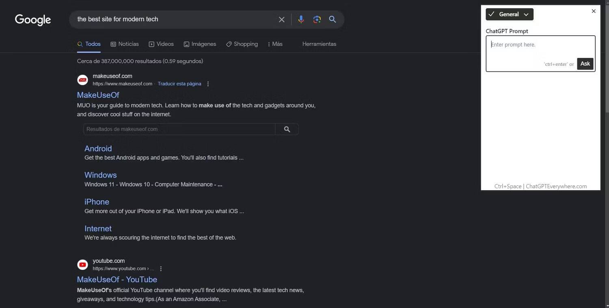Expand the General mode dropdown
Screen dimensions: 609x308
point(510,14)
